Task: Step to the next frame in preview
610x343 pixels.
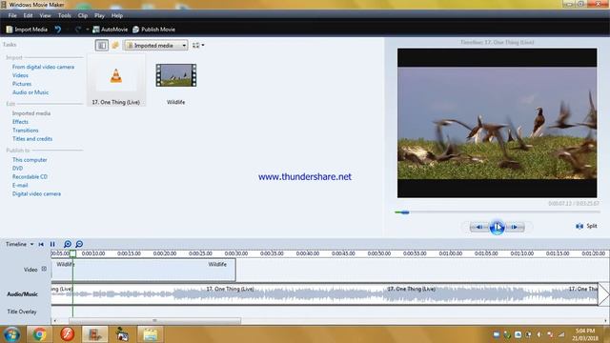Action: click(x=515, y=227)
